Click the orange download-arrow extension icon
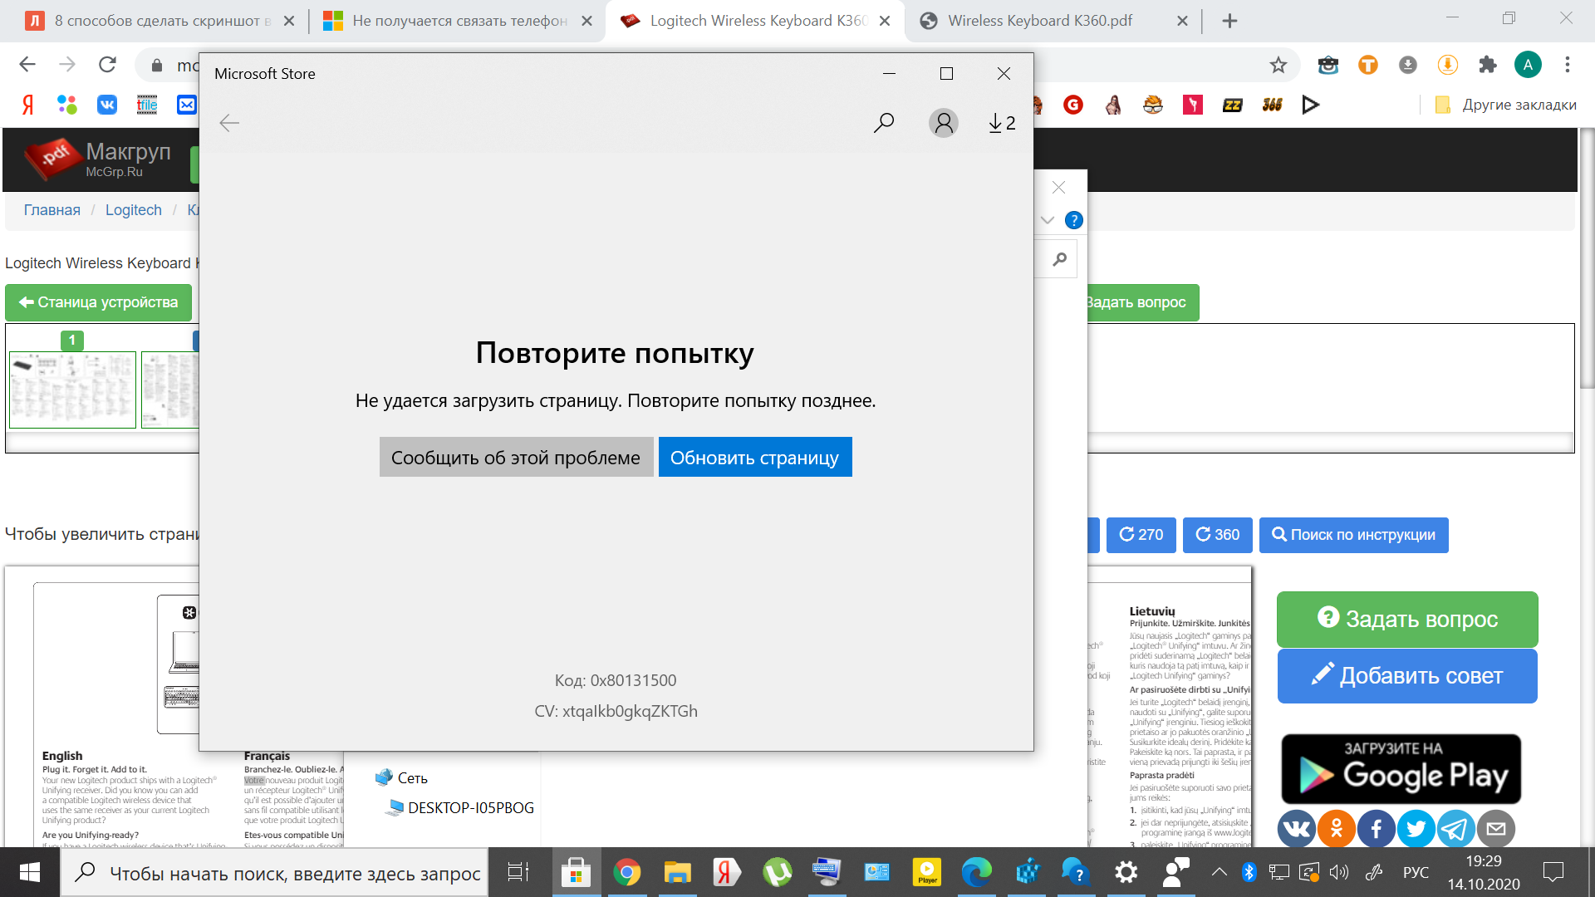The width and height of the screenshot is (1595, 897). 1448,65
